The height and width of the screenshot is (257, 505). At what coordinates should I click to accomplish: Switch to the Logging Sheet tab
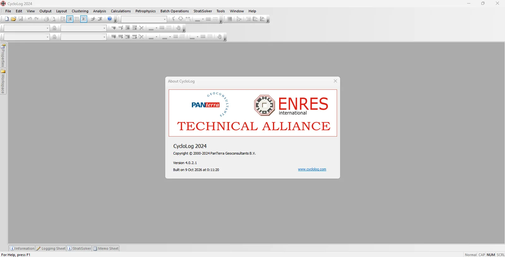click(51, 248)
